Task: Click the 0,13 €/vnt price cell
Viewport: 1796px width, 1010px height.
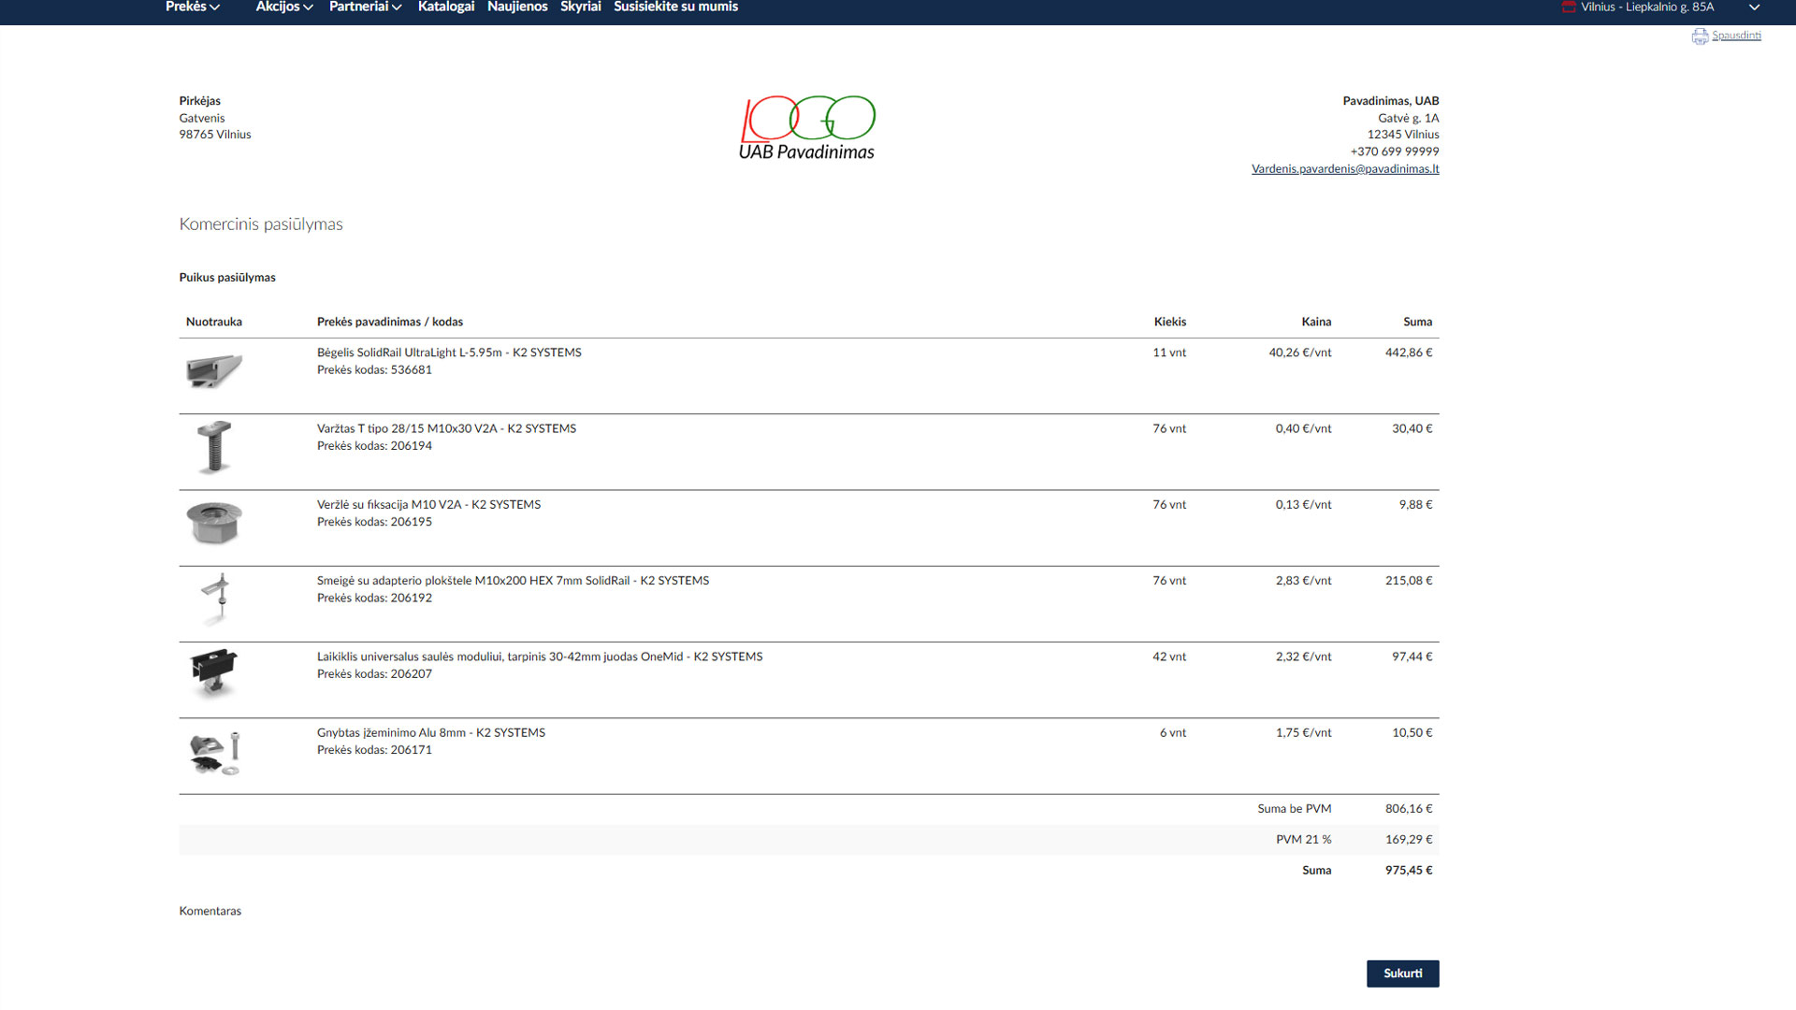Action: [x=1303, y=505]
